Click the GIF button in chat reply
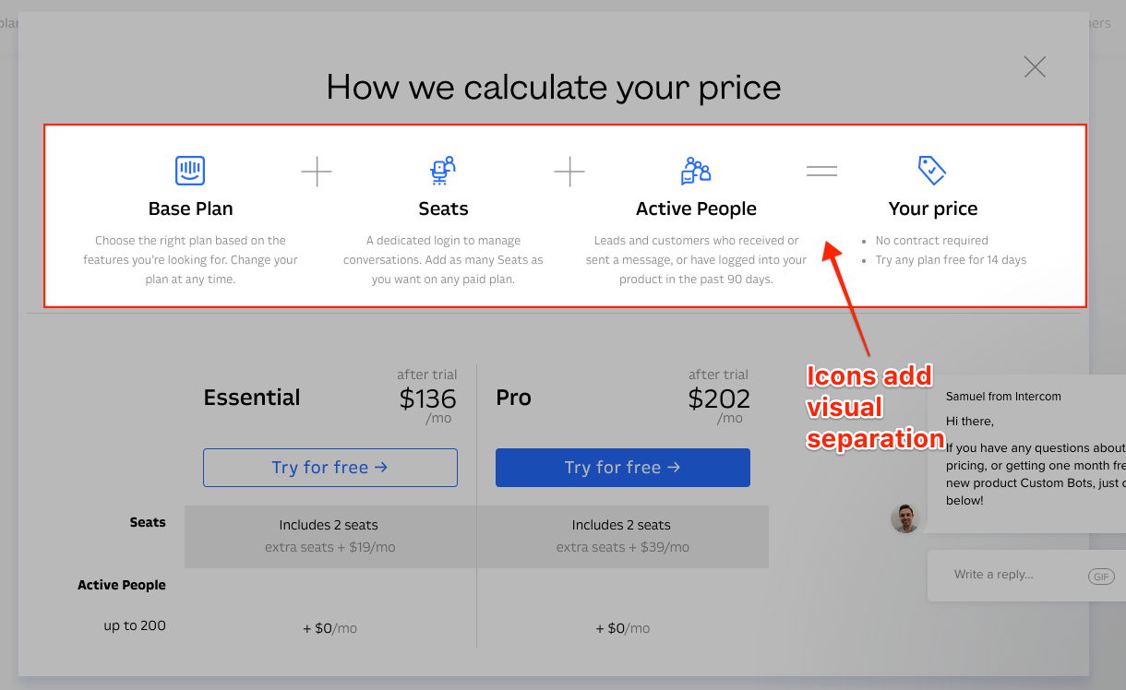The width and height of the screenshot is (1126, 690). 1101,576
